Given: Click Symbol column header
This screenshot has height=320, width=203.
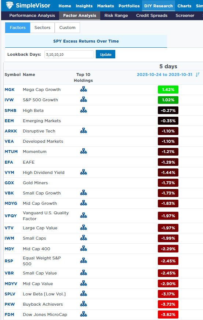Looking at the screenshot, I should (x=12, y=74).
